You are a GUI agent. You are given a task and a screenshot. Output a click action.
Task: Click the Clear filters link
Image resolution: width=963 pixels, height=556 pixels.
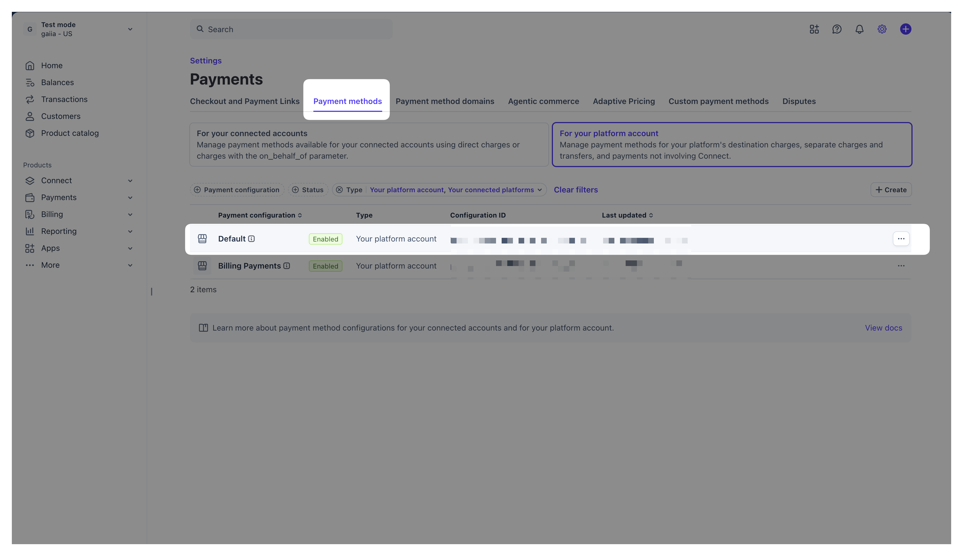click(575, 190)
